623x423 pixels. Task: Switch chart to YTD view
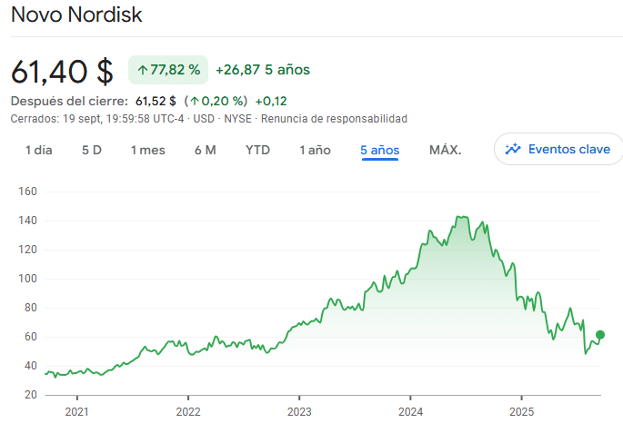257,150
